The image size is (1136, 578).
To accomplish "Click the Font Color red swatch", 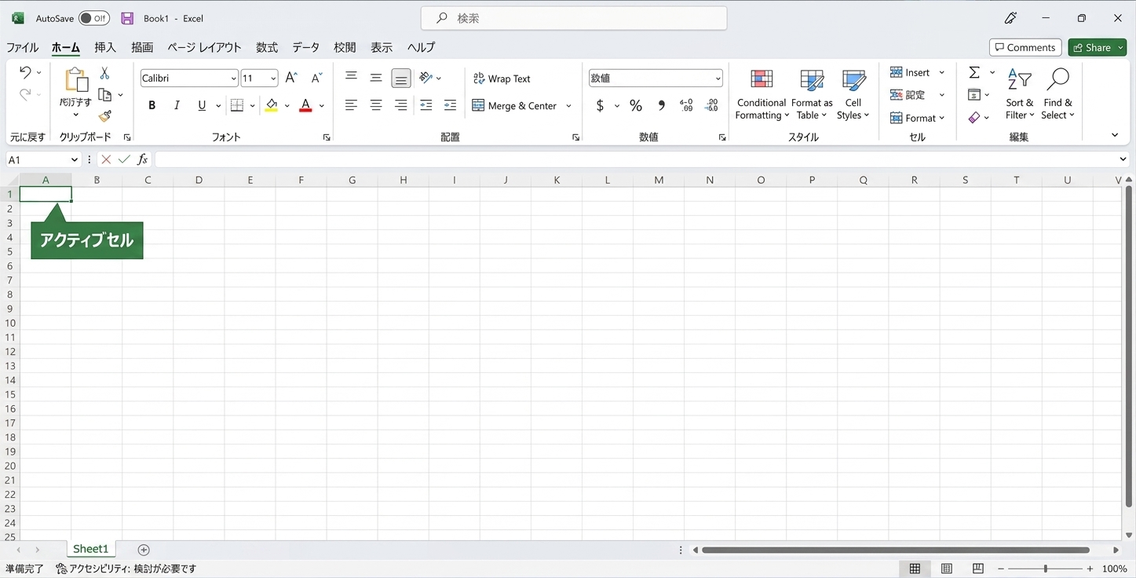I will pos(306,105).
